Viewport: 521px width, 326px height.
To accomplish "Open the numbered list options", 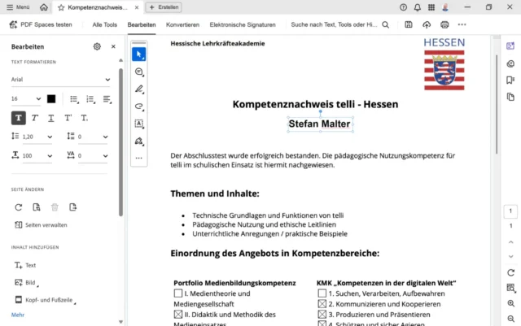I will tap(90, 99).
